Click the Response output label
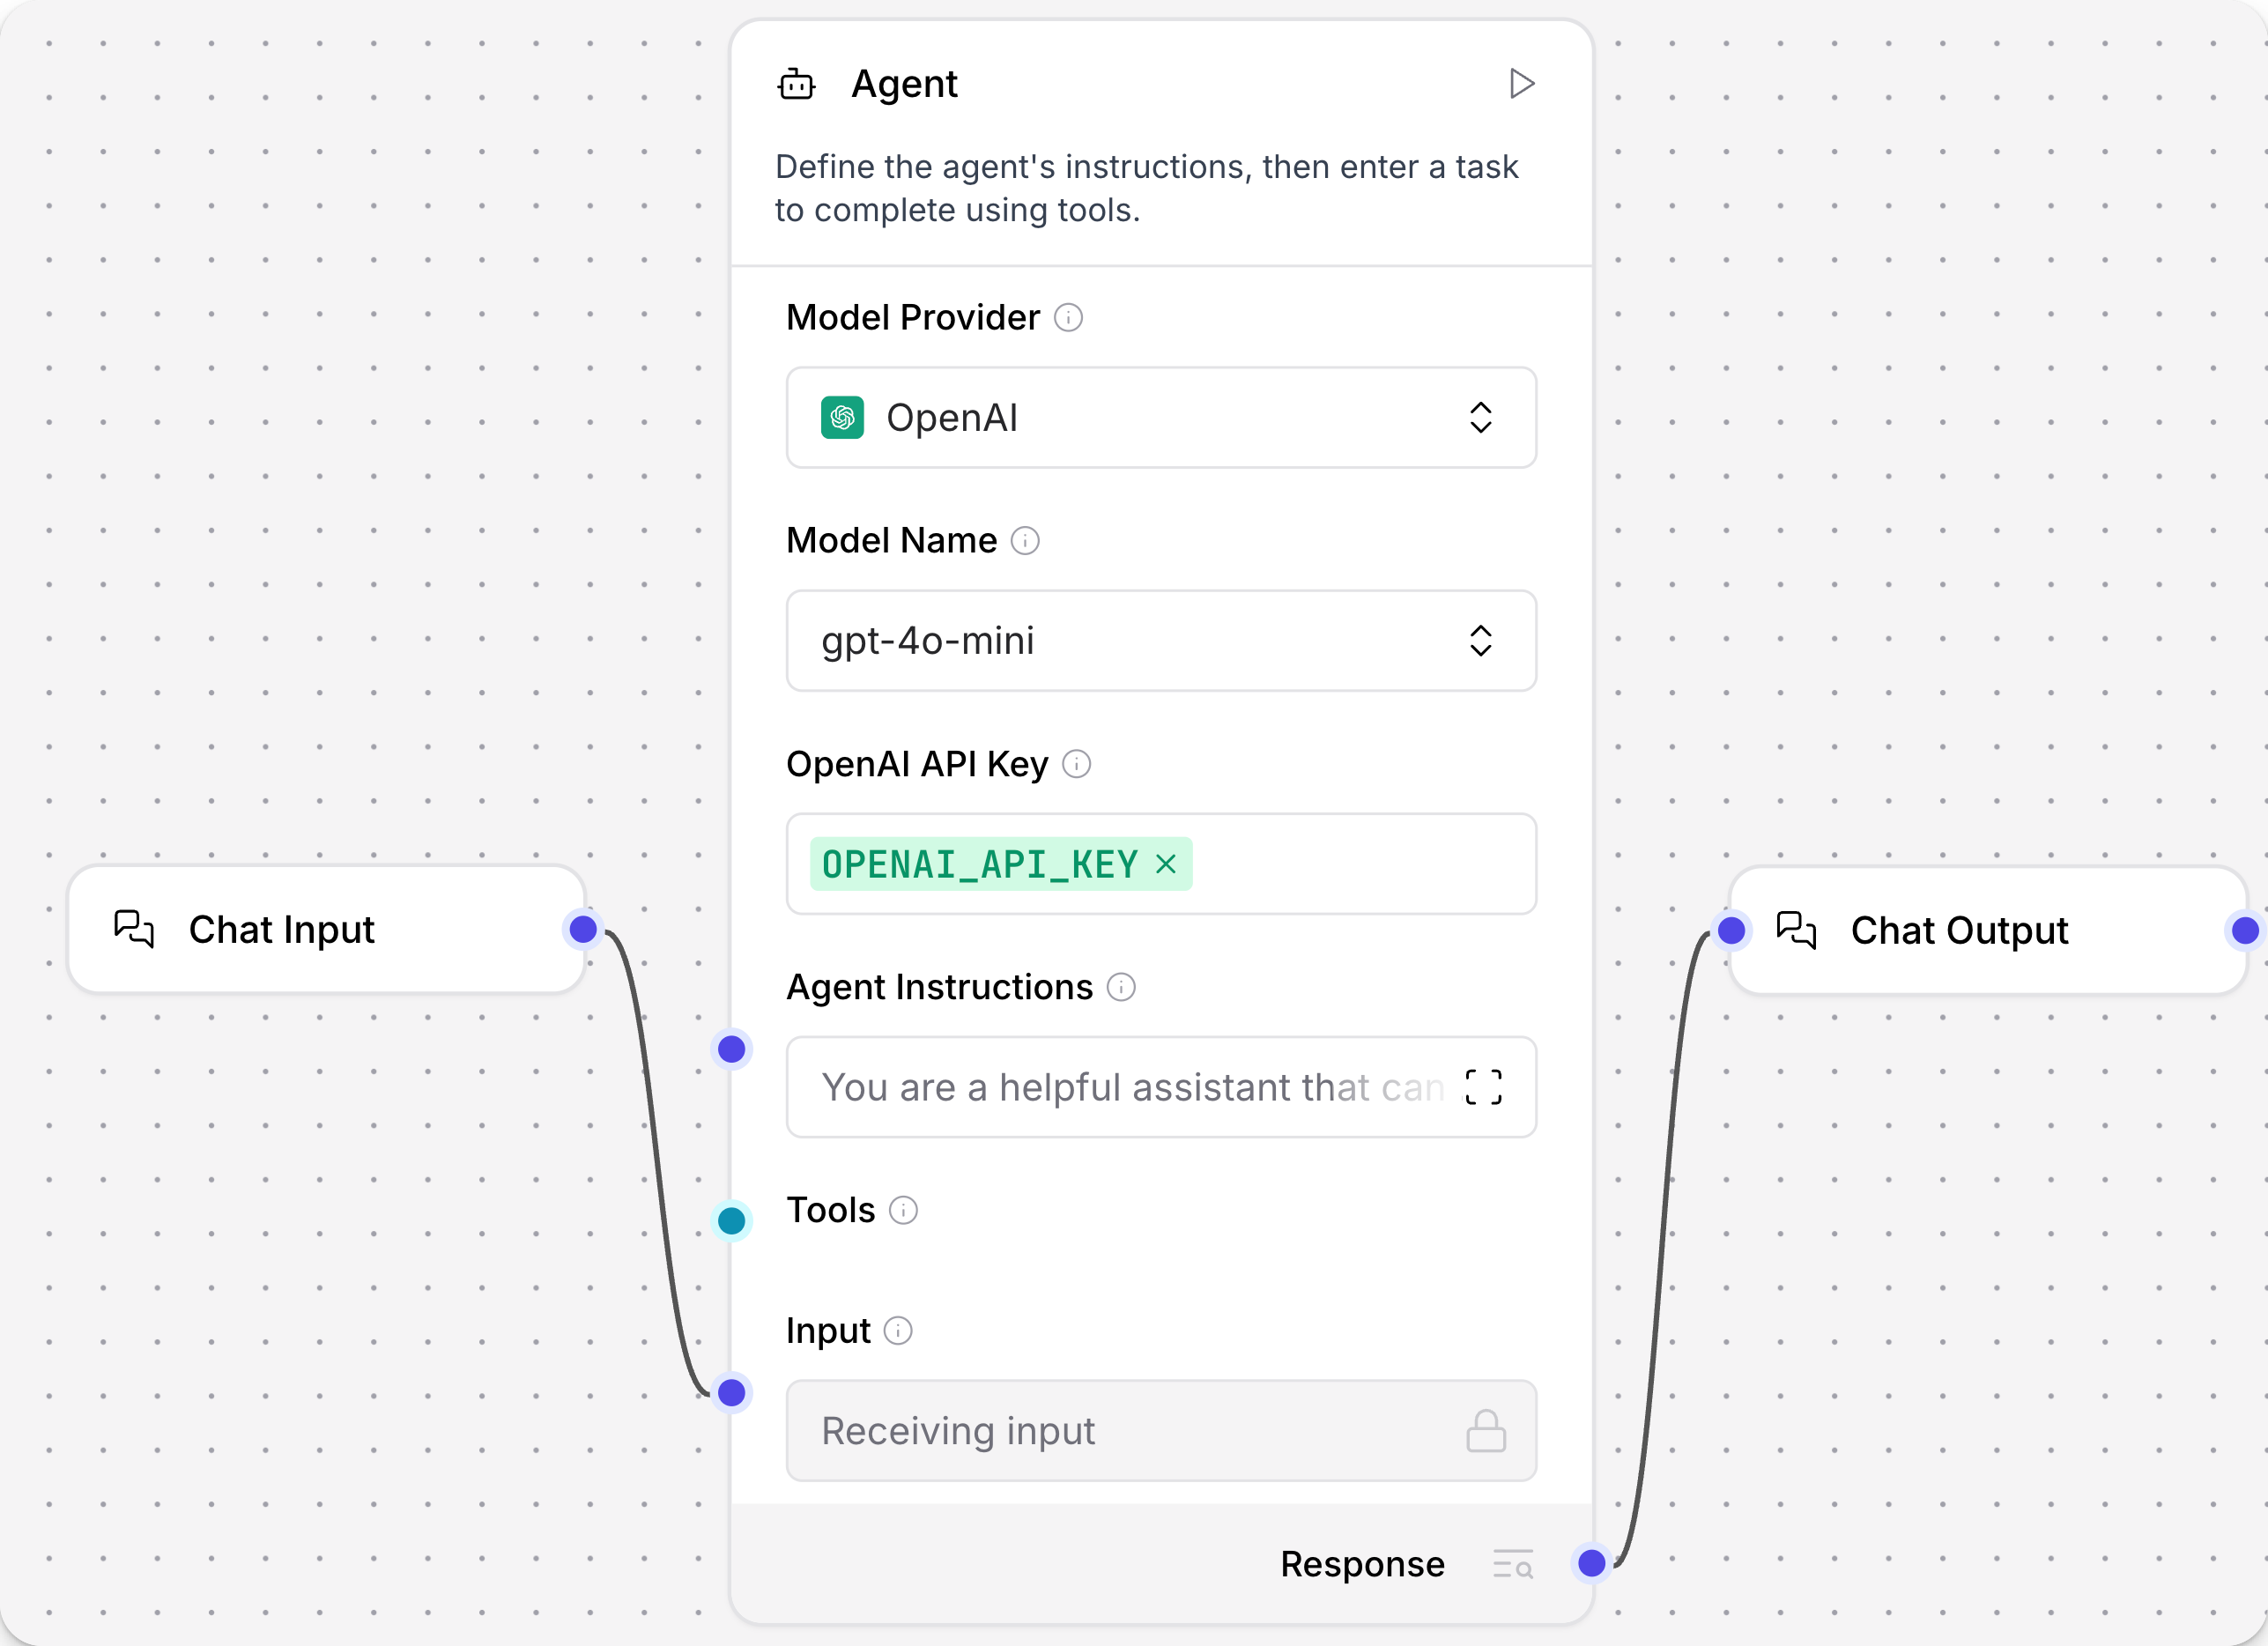The height and width of the screenshot is (1646, 2268). (1362, 1564)
